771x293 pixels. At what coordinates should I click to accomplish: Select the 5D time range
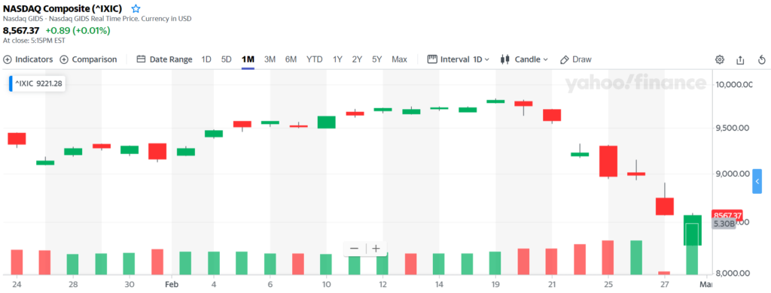[x=226, y=59]
